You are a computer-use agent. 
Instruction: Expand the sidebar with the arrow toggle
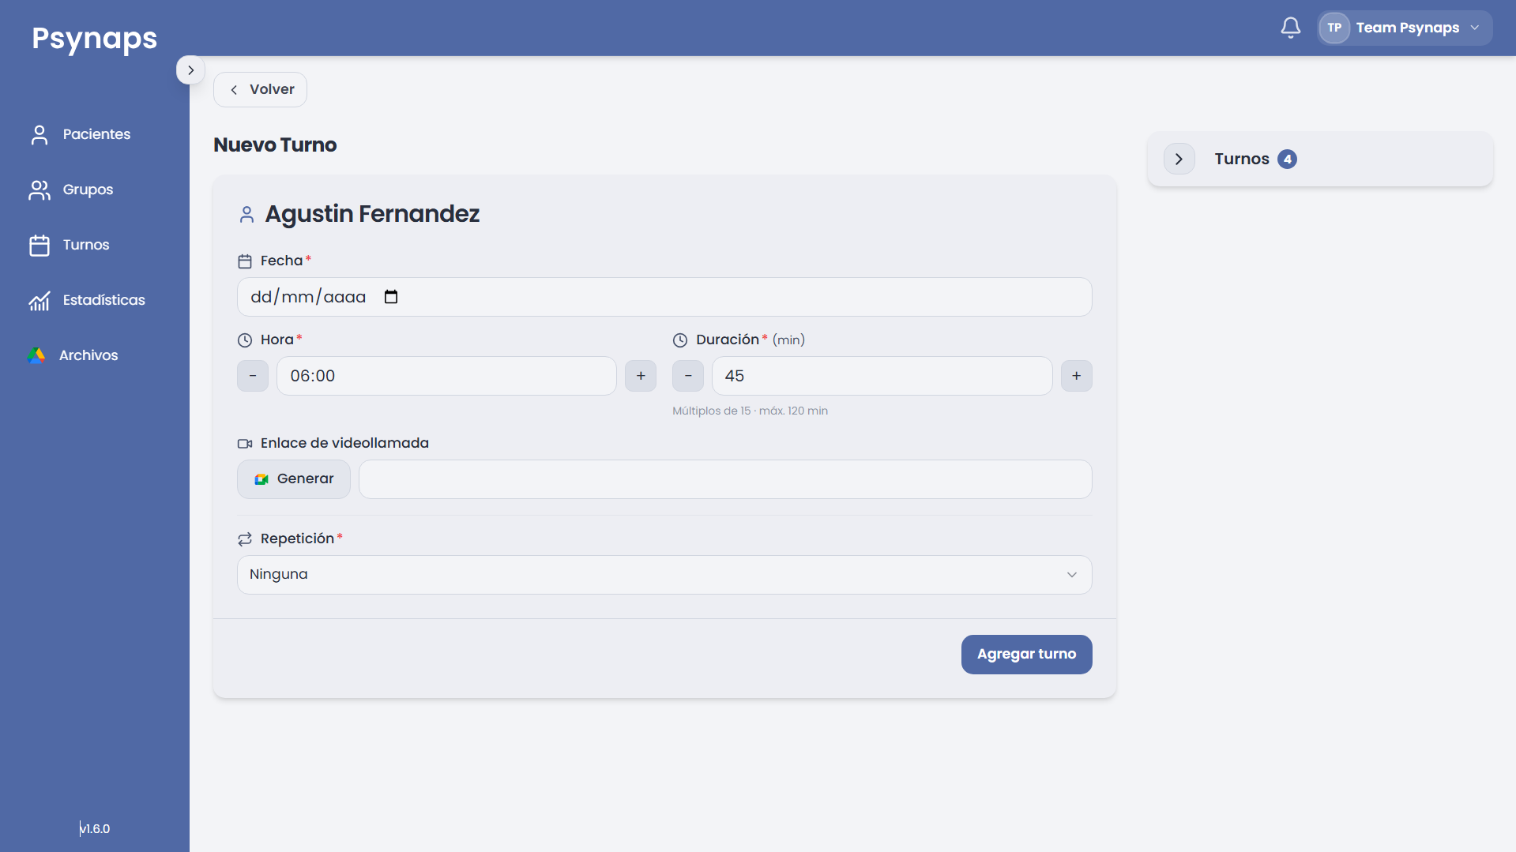(x=190, y=70)
